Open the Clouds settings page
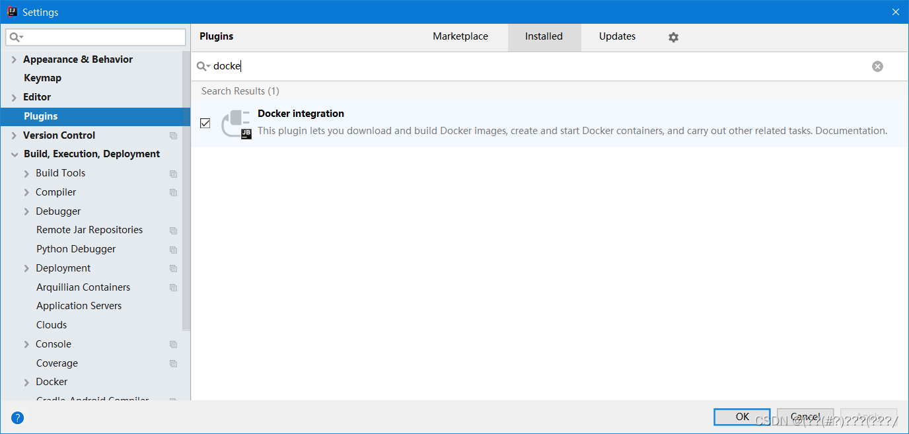909x434 pixels. click(52, 325)
